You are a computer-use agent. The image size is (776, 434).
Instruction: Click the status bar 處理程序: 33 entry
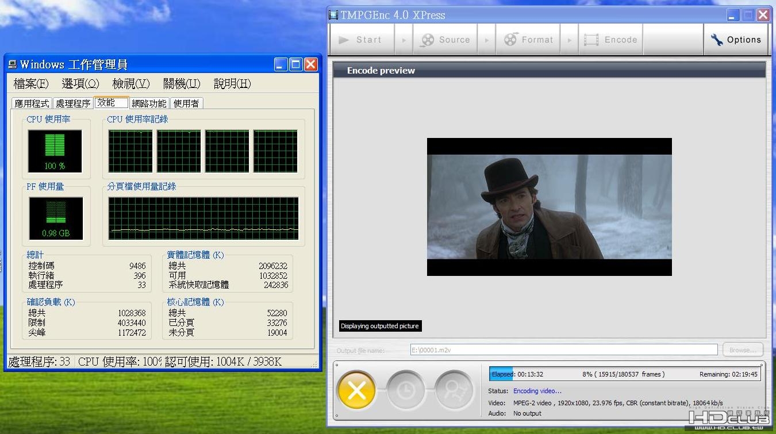(x=39, y=362)
